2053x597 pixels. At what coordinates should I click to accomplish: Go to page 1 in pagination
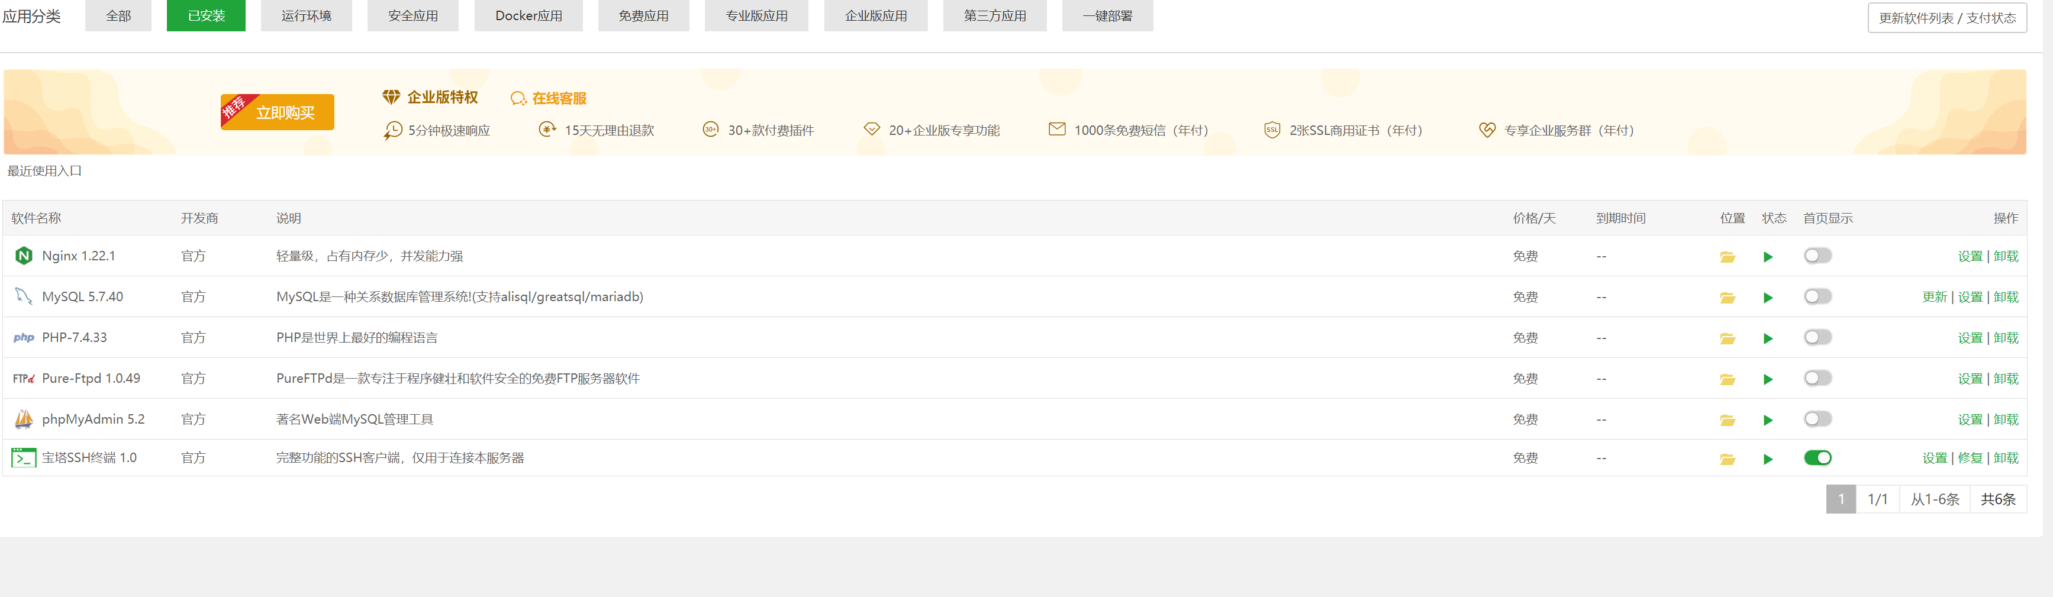1841,499
